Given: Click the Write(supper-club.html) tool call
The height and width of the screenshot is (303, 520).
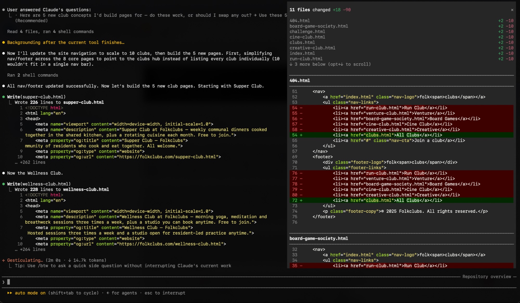Looking at the screenshot, I should 36,97.
